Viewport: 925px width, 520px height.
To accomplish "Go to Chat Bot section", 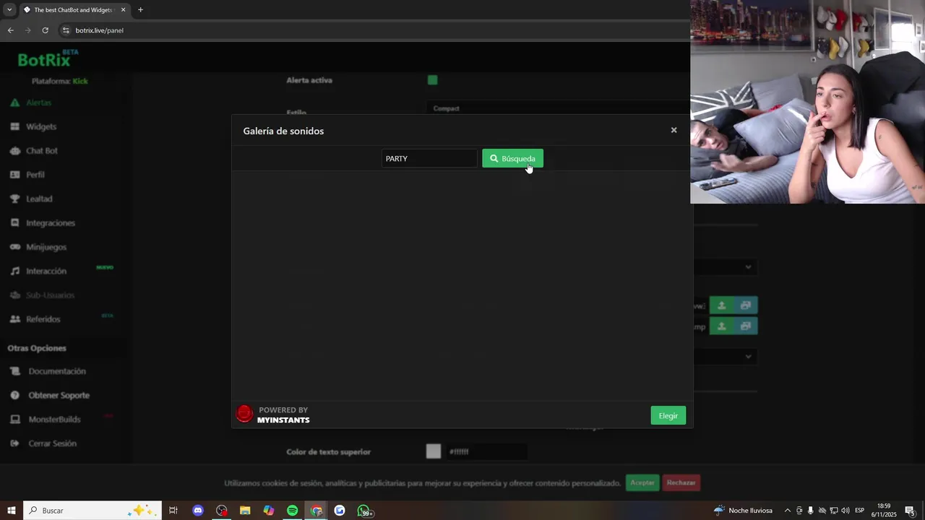I will coord(42,151).
